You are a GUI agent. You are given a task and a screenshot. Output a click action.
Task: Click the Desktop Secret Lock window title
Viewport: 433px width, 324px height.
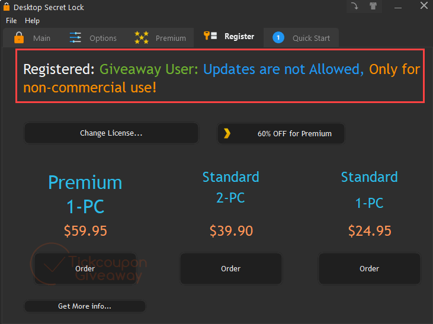(49, 8)
